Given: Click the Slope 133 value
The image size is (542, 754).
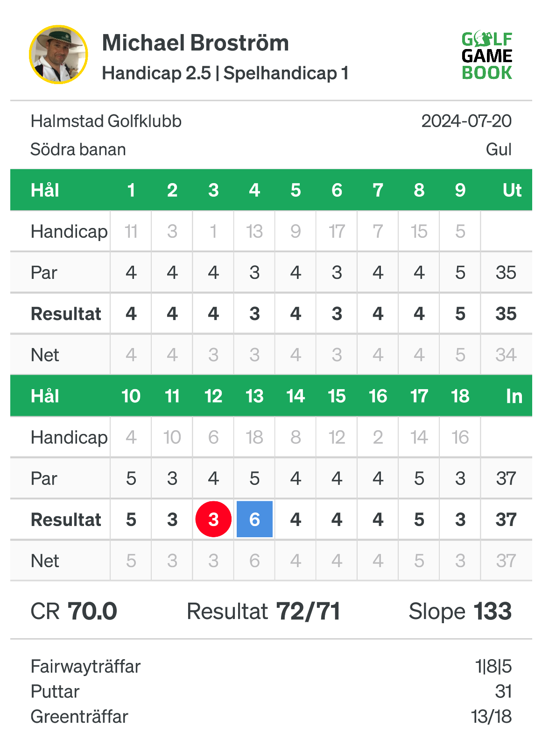Looking at the screenshot, I should pos(460,611).
